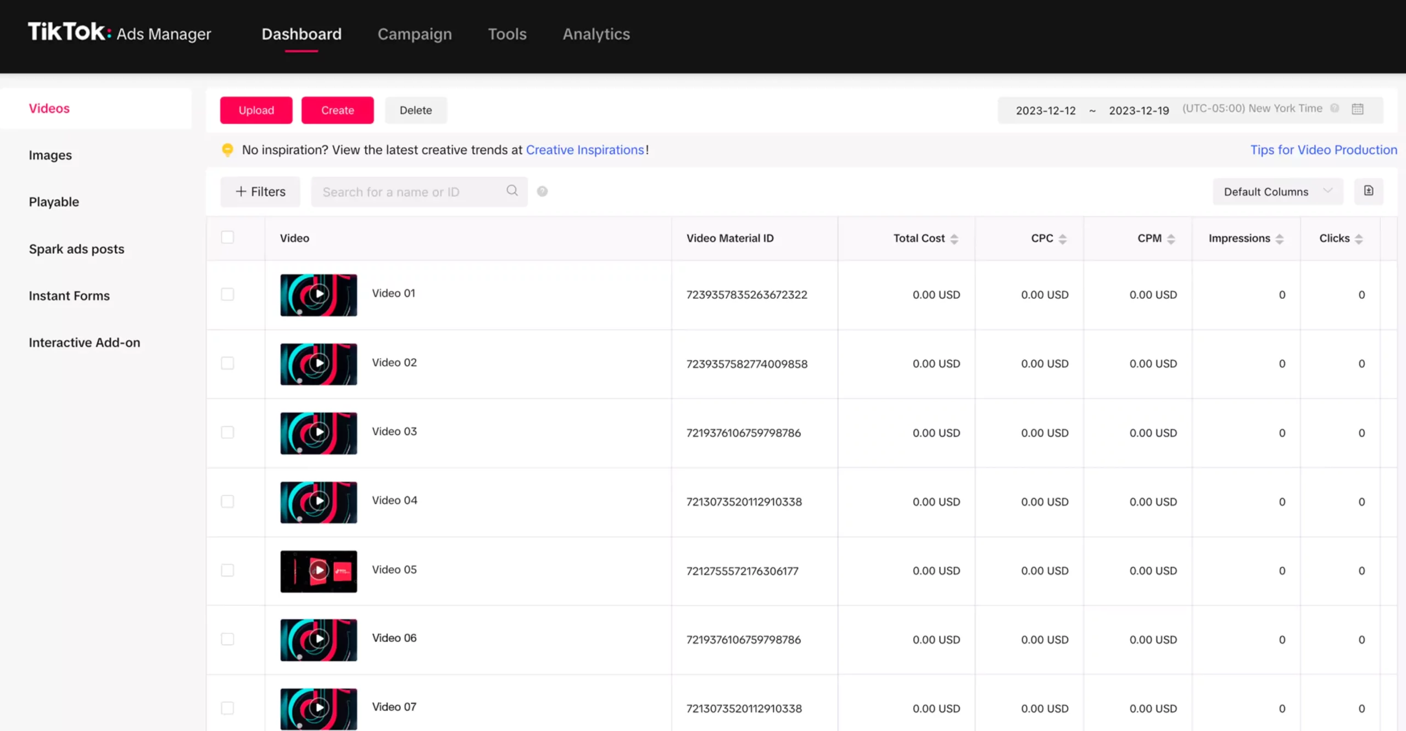Open the Creative Inspirations link
Screen dimensions: 1406x731
tap(585, 150)
